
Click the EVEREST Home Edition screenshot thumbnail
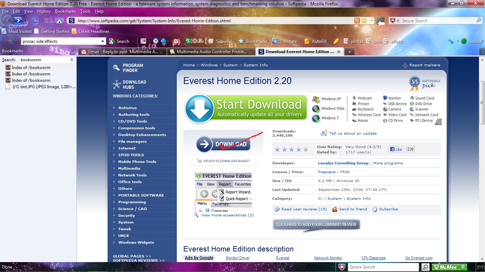(x=223, y=192)
